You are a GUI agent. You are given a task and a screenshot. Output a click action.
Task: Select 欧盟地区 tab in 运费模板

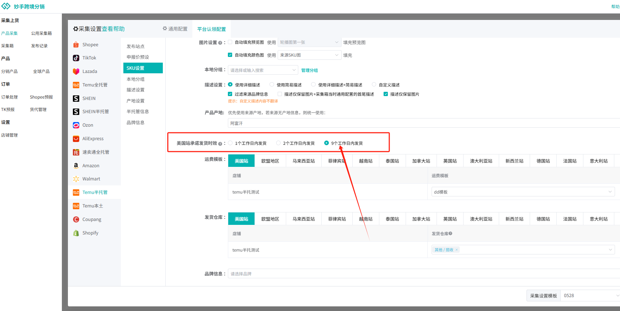click(270, 161)
